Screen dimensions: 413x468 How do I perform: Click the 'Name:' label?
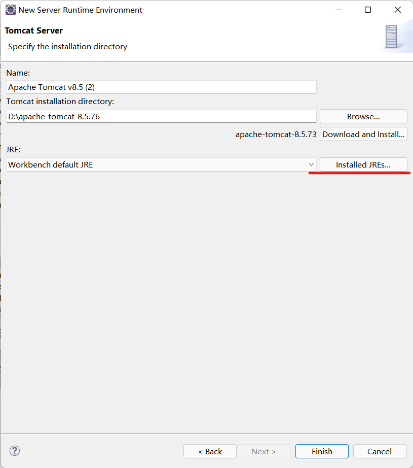pyautogui.click(x=18, y=73)
